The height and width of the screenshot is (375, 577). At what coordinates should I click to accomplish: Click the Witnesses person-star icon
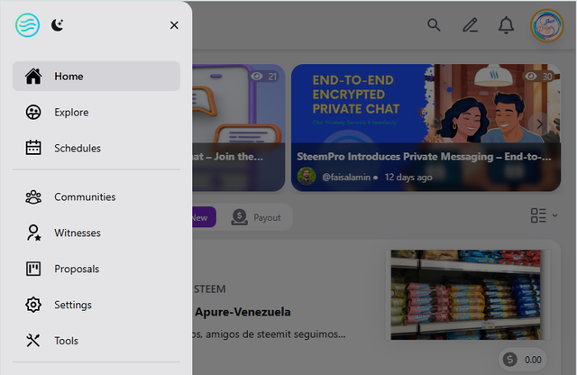33,233
